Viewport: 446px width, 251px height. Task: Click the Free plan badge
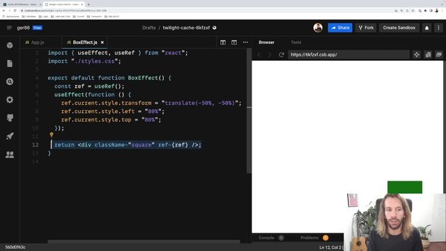click(x=37, y=28)
